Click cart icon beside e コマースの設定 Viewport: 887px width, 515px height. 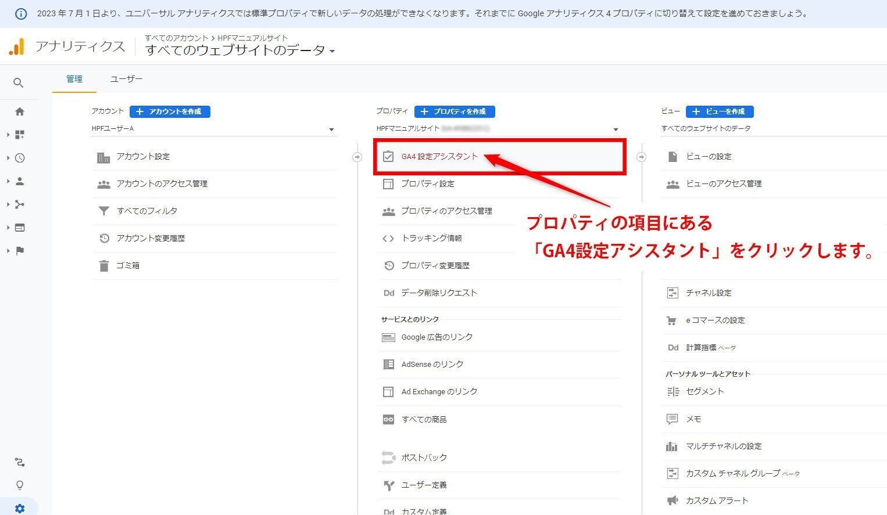pyautogui.click(x=672, y=320)
